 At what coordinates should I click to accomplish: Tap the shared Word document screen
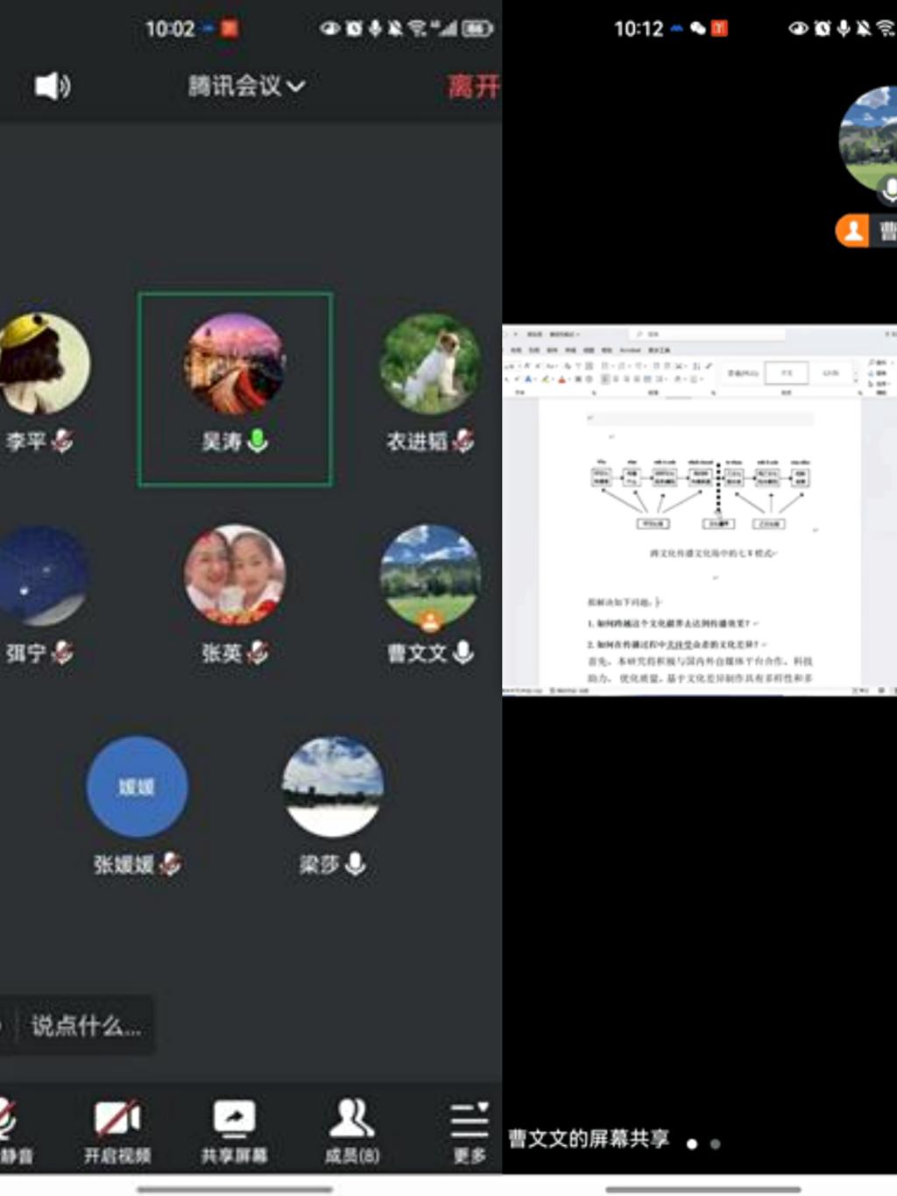(x=699, y=510)
